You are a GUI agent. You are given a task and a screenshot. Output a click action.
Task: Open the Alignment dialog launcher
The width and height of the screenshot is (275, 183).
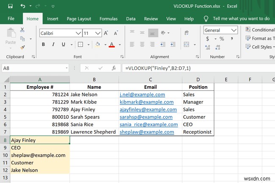(197, 57)
